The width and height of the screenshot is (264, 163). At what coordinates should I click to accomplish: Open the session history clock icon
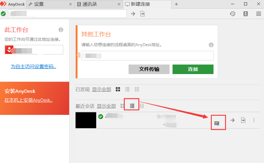click(x=233, y=14)
